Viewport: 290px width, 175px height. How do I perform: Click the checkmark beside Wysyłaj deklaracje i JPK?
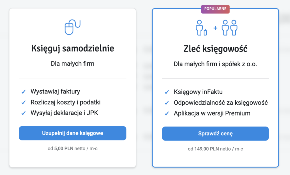[24, 113]
